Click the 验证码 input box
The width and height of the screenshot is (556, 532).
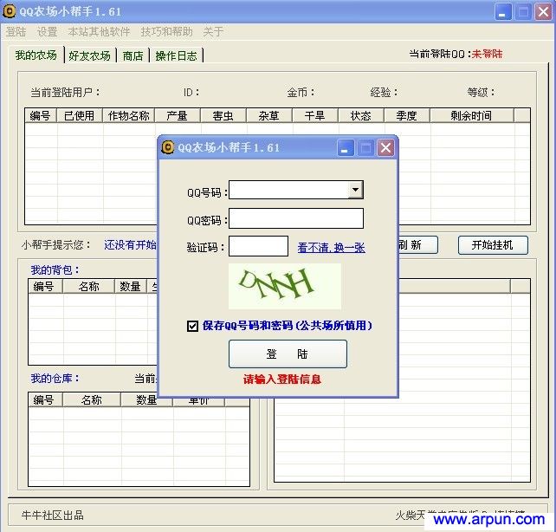click(258, 246)
